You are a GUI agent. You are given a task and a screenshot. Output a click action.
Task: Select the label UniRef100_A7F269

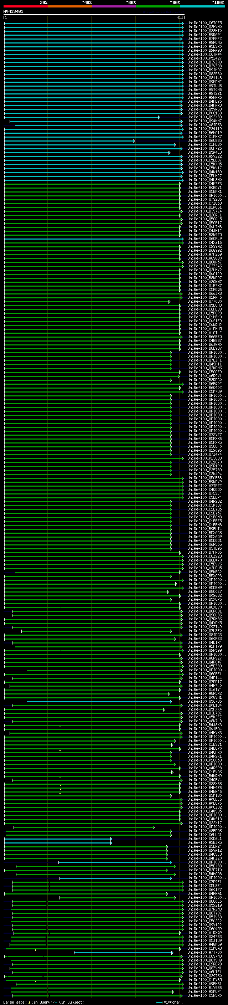204,255
